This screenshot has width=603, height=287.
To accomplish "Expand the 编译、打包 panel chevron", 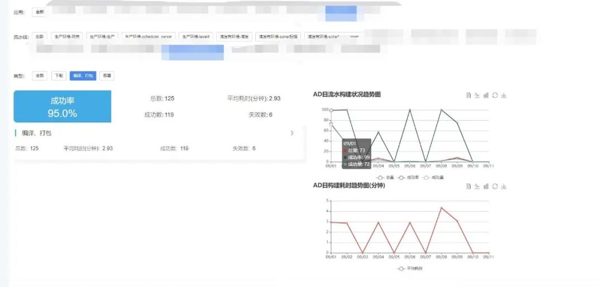I will tap(292, 133).
